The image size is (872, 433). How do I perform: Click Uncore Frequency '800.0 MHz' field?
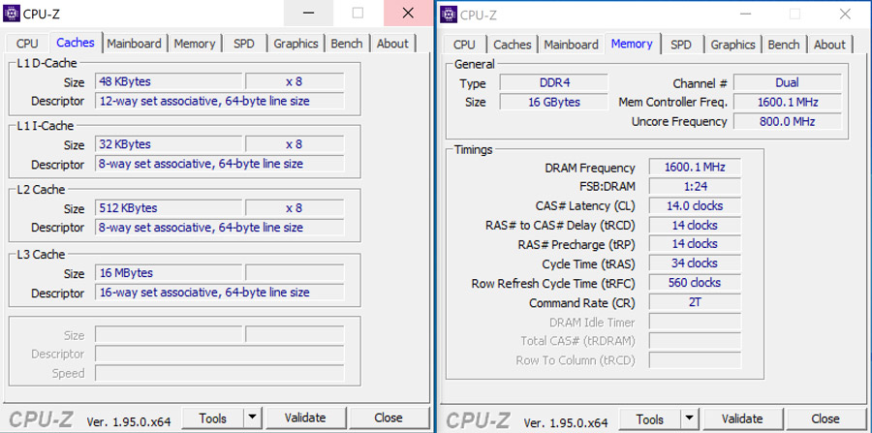click(x=788, y=121)
